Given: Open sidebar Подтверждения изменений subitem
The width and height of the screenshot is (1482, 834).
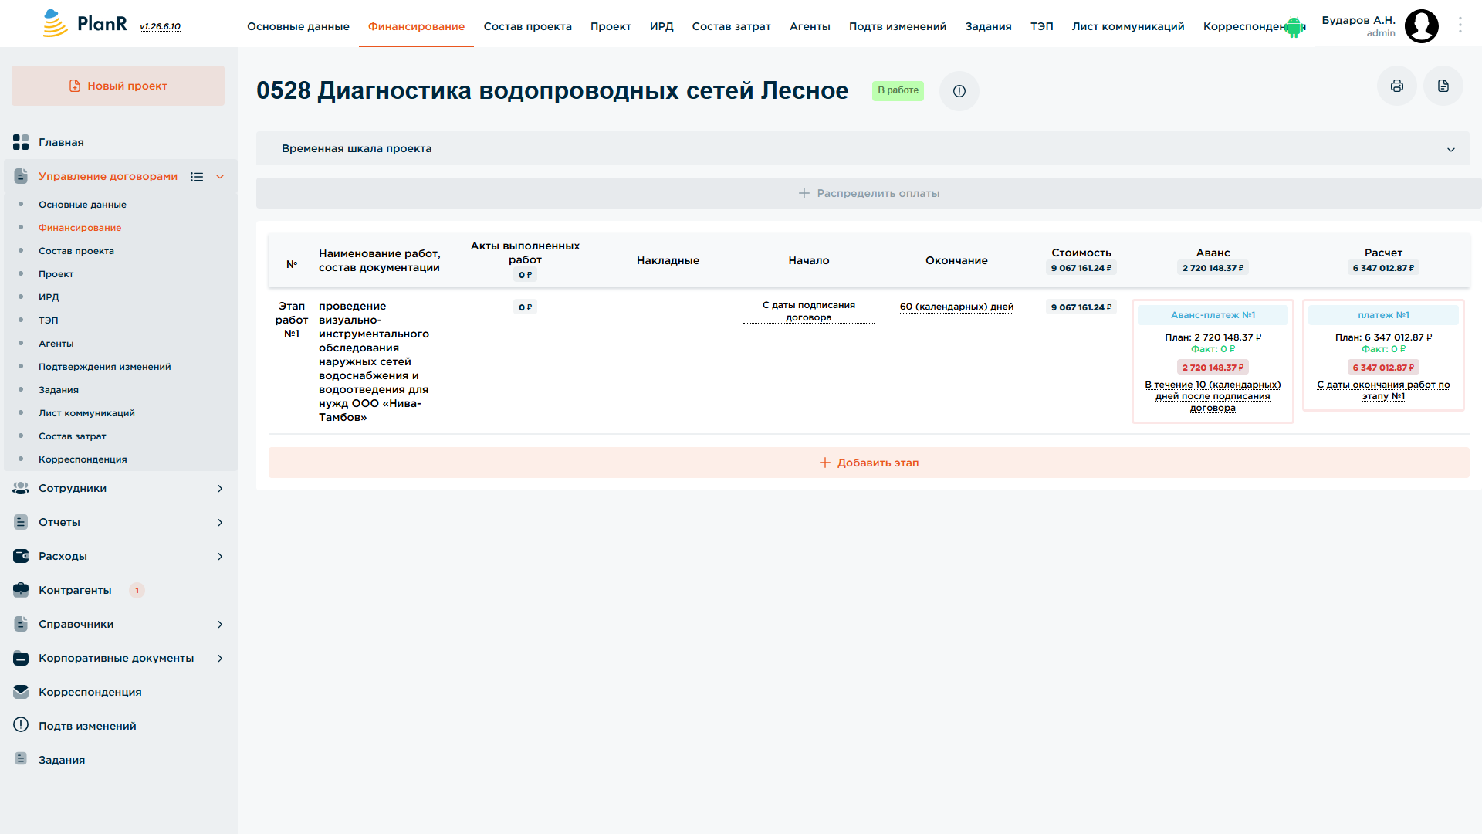Looking at the screenshot, I should point(105,367).
